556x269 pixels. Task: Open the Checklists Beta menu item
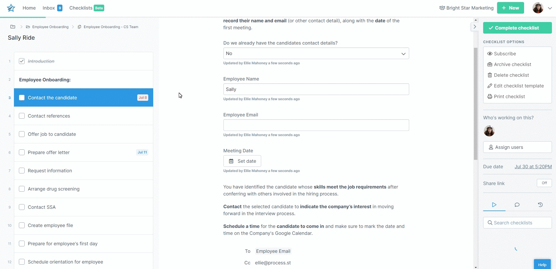coord(86,8)
